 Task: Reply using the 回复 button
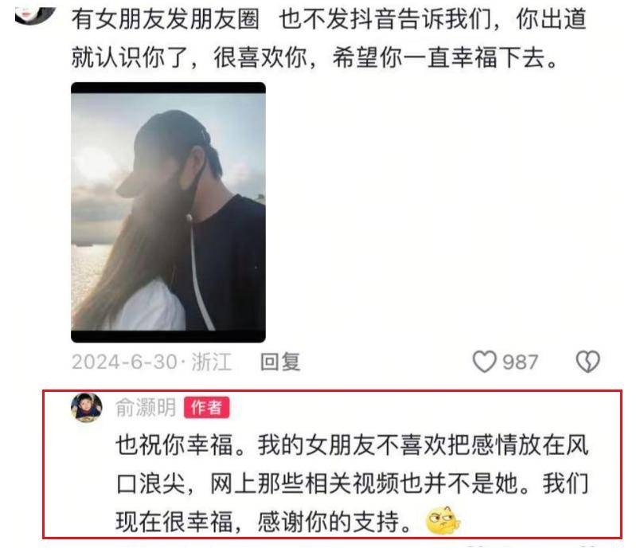click(280, 362)
